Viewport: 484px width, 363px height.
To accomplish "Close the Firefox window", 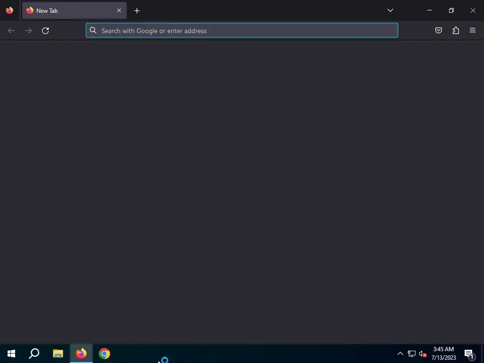I will click(473, 10).
